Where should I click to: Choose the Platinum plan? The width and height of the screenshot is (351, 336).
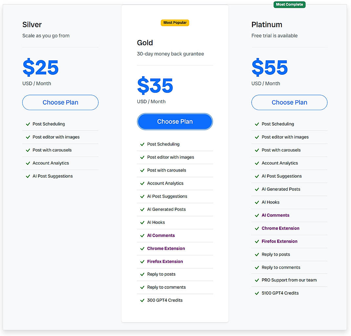click(289, 102)
